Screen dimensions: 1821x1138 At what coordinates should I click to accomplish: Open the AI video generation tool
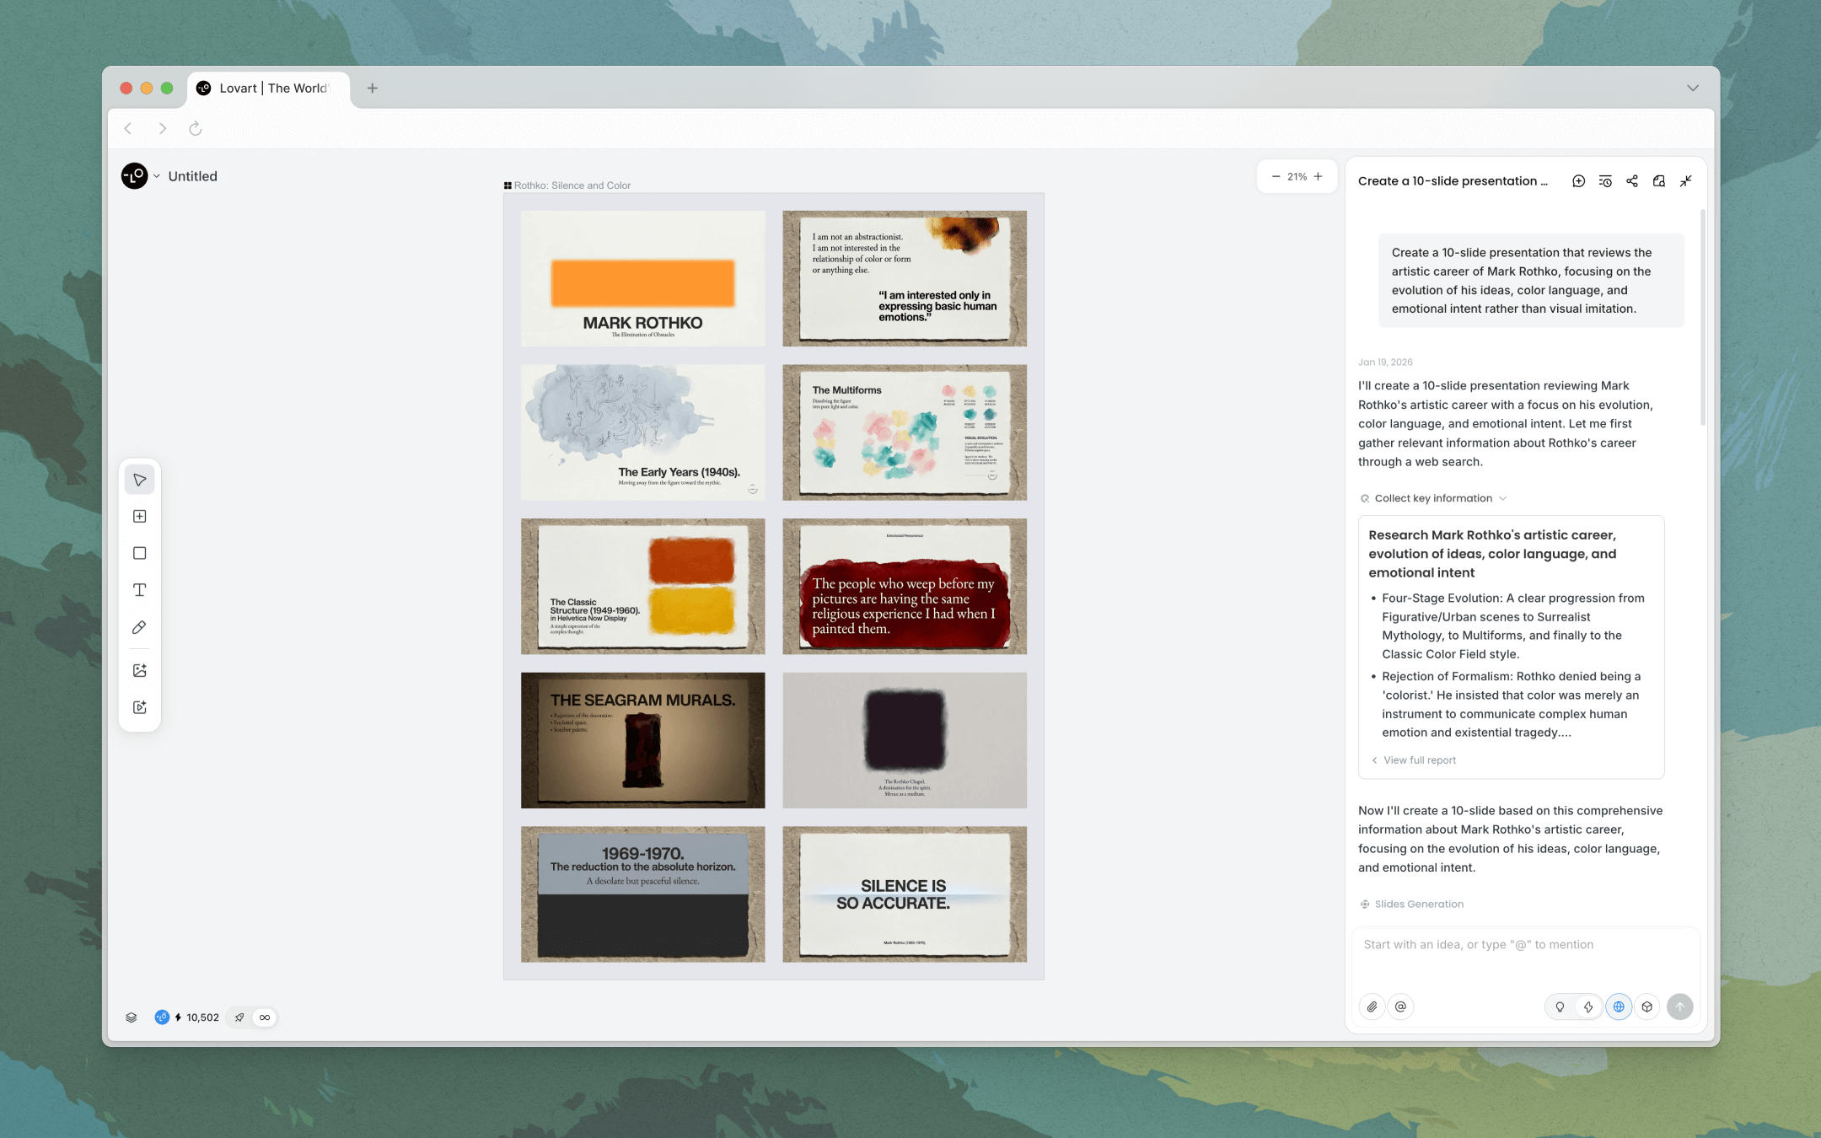pyautogui.click(x=140, y=707)
